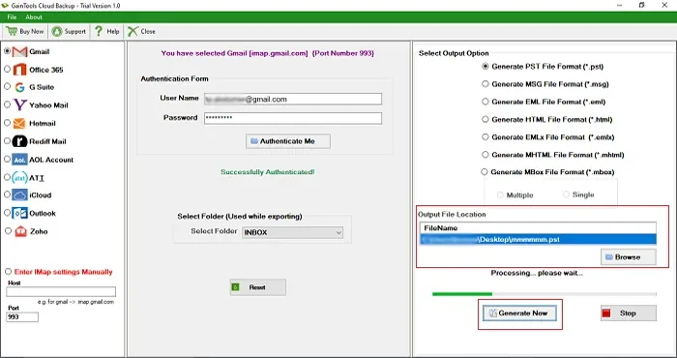The width and height of the screenshot is (677, 358).
Task: Select the Outlook radio button
Action: pos(7,213)
